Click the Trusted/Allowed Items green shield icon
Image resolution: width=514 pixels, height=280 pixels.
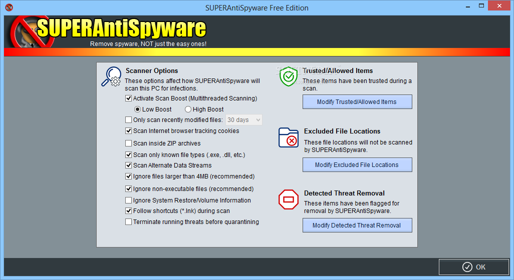coord(289,76)
